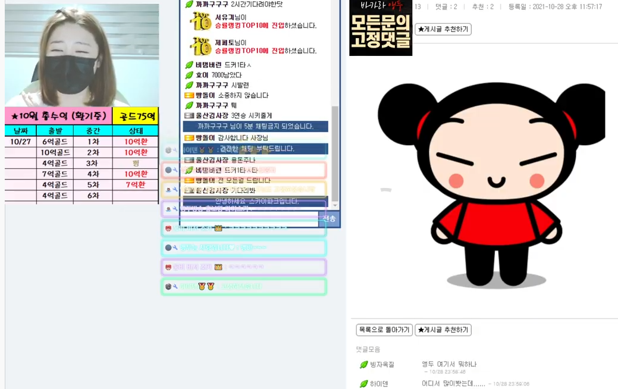Click the gold bar icon beside 빵돌이 감사합니다 사장님
Image resolution: width=618 pixels, height=389 pixels.
(x=189, y=138)
